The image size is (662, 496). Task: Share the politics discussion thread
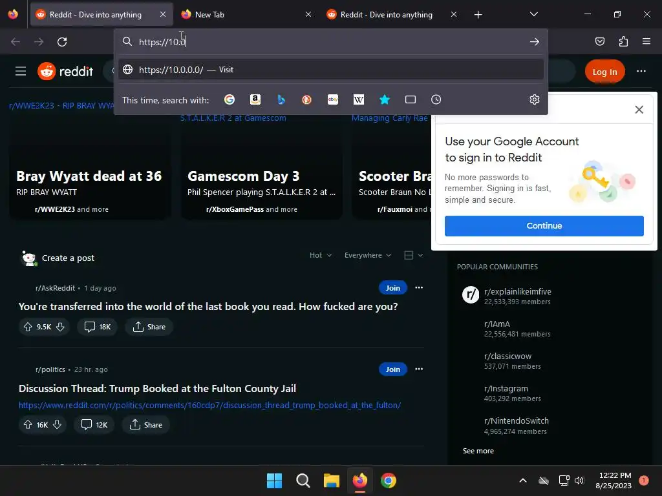pyautogui.click(x=145, y=425)
